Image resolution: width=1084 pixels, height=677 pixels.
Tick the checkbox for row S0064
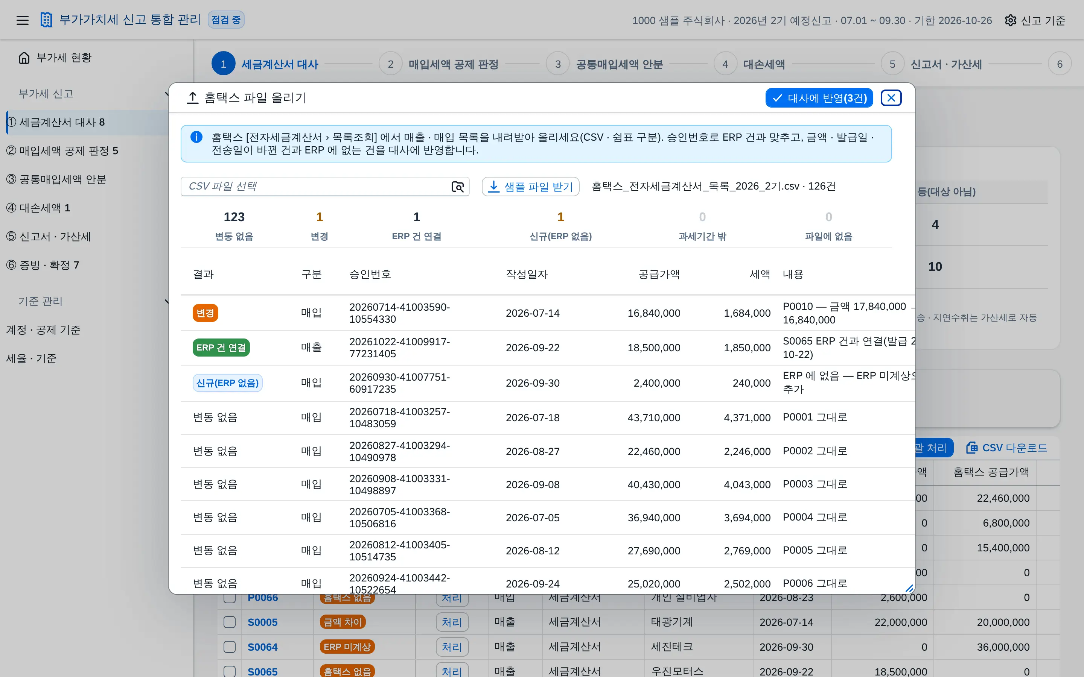coord(229,647)
